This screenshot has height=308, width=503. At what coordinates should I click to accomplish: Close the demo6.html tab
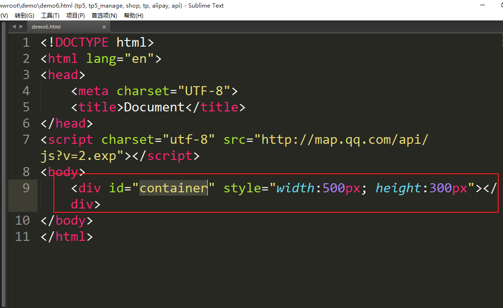tap(104, 27)
